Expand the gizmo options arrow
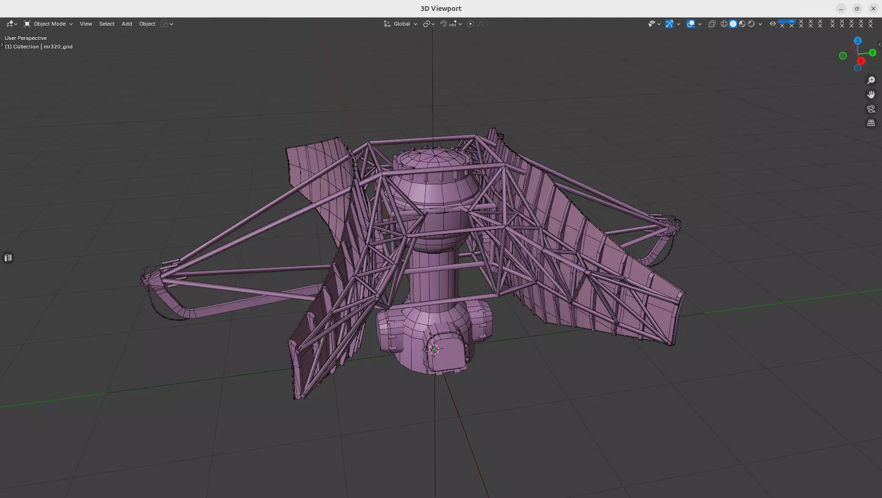The image size is (882, 498). point(678,24)
